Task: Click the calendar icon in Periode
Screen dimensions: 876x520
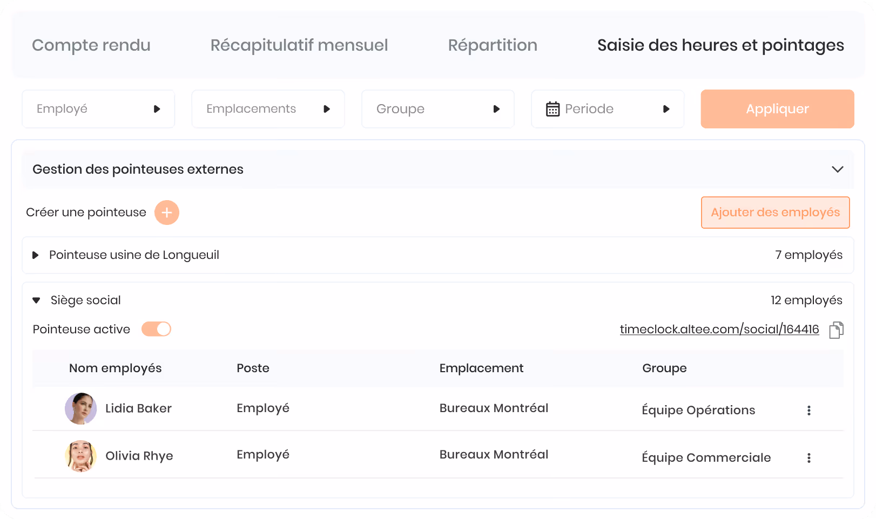Action: click(x=552, y=109)
